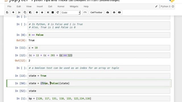Click the cell with (True, False)[state]
This screenshot has width=182, height=102.
click(x=99, y=83)
